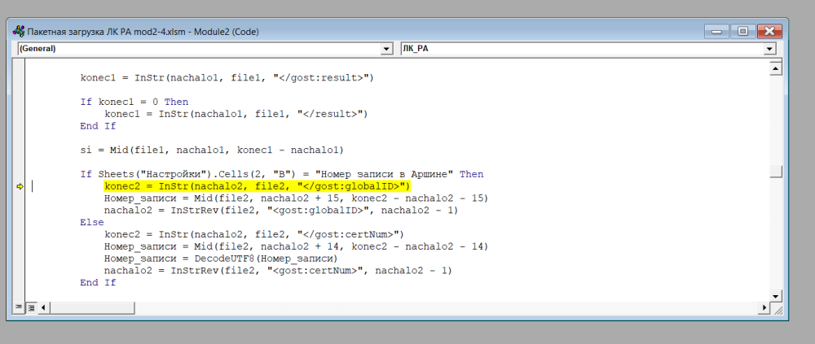
Task: Open the ЛК_РА procedure dropdown arrow
Action: [x=769, y=49]
